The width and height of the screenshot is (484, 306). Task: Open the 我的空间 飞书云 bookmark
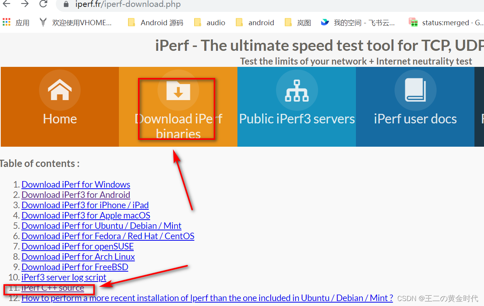pyautogui.click(x=358, y=23)
